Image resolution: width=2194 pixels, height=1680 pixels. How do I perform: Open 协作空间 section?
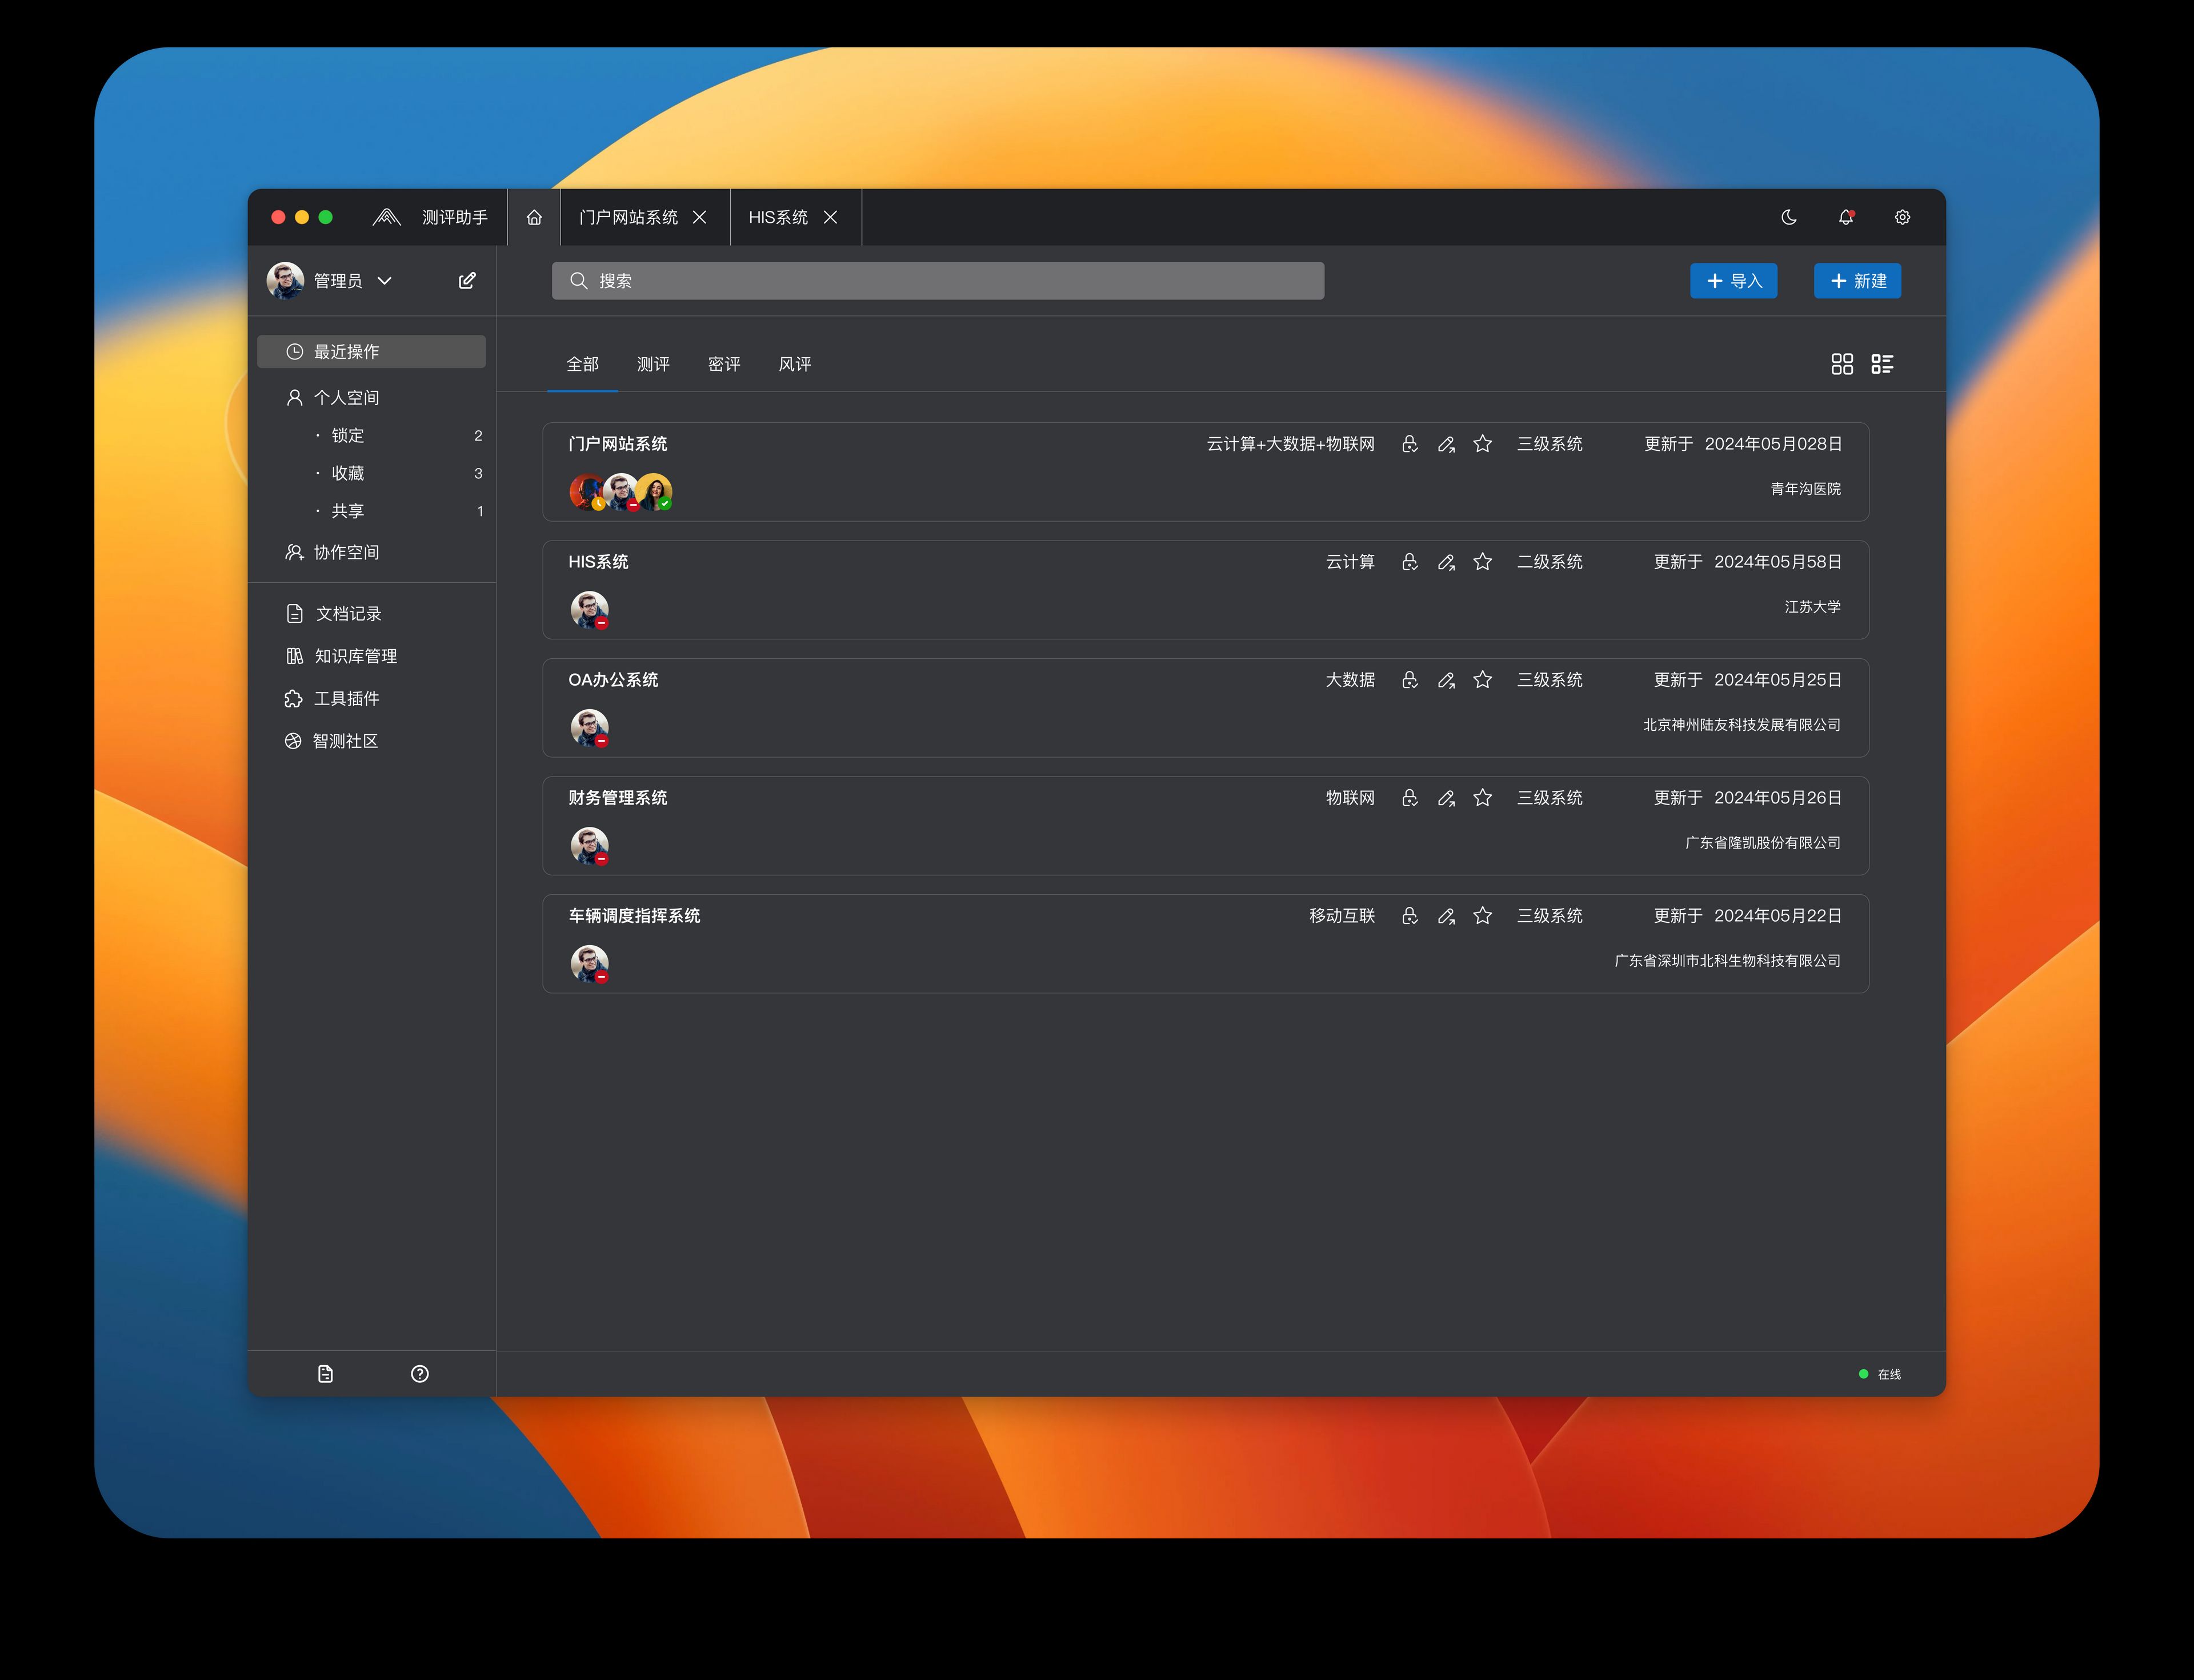346,552
